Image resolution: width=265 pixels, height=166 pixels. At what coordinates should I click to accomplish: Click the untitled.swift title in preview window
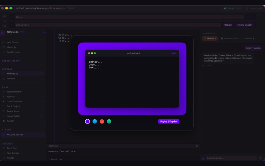[x=134, y=53]
